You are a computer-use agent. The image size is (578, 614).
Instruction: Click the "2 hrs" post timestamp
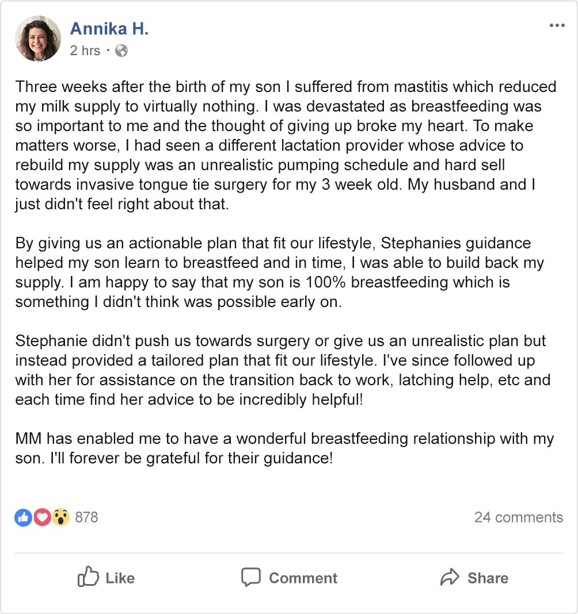(x=85, y=51)
